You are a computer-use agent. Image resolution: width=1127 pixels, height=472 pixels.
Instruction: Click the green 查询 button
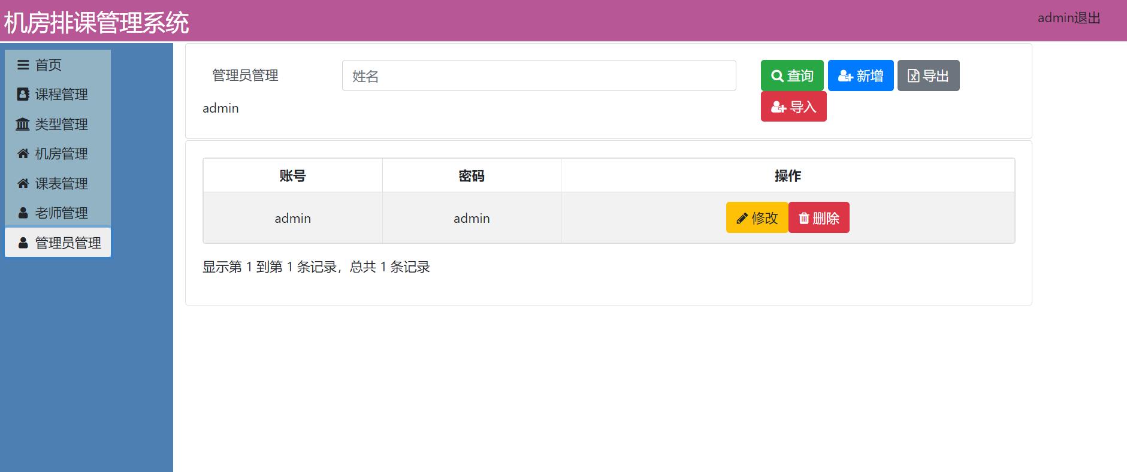tap(792, 75)
